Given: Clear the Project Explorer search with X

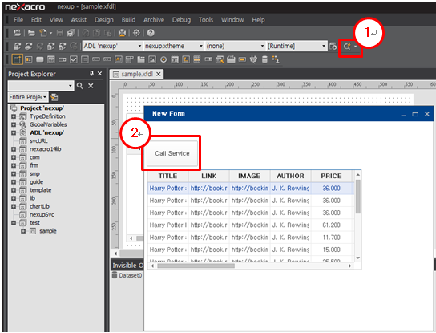Looking at the screenshot, I should [x=91, y=86].
